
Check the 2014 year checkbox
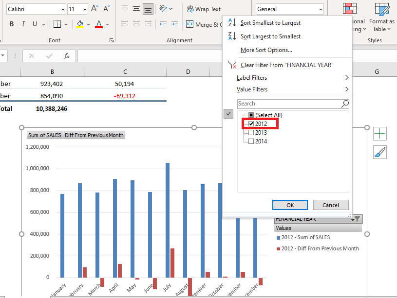(x=251, y=141)
